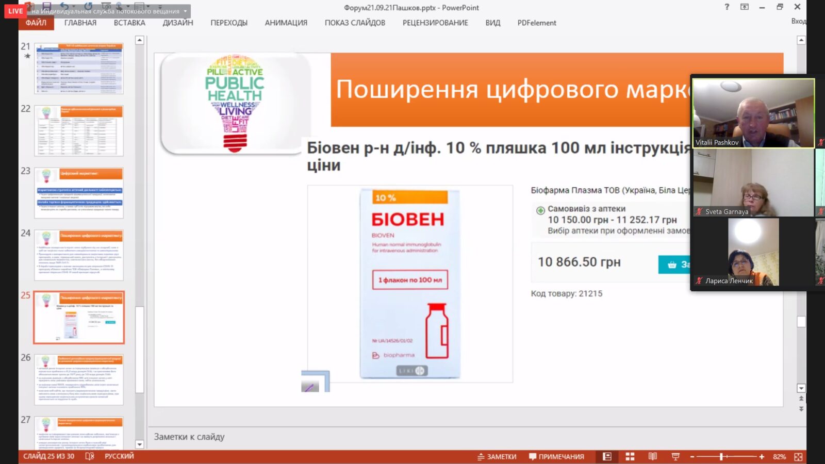825x464 pixels.
Task: Select slide 24 thumbnail
Action: tap(79, 255)
